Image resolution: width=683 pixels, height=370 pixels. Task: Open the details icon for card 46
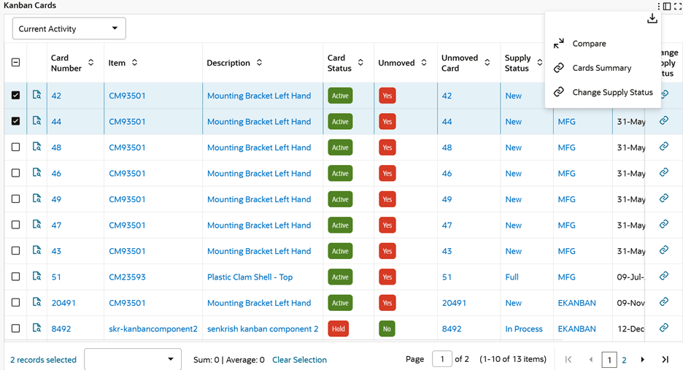coord(37,172)
